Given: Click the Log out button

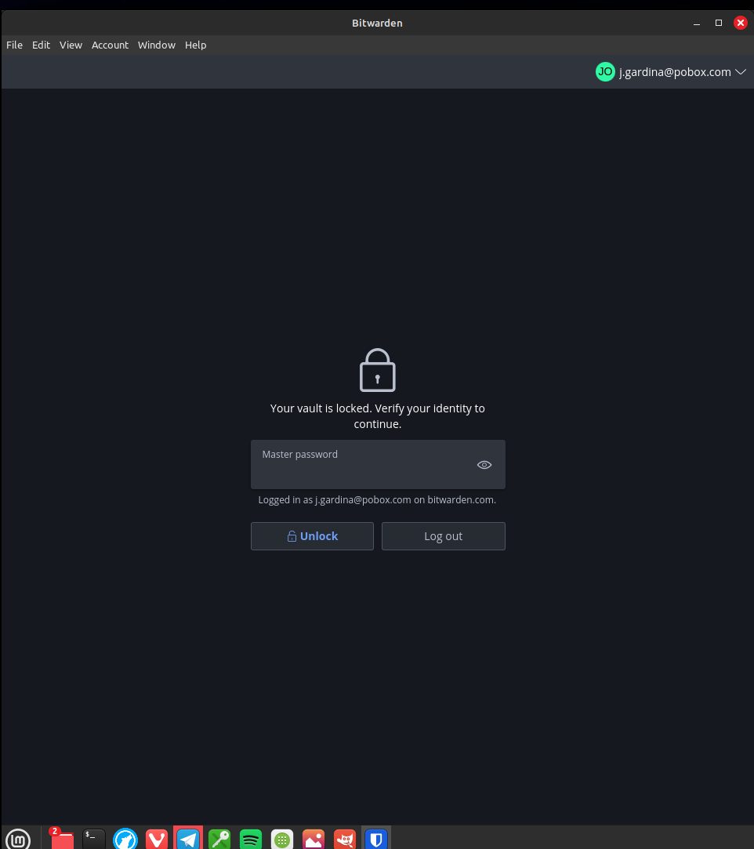Looking at the screenshot, I should pos(443,536).
